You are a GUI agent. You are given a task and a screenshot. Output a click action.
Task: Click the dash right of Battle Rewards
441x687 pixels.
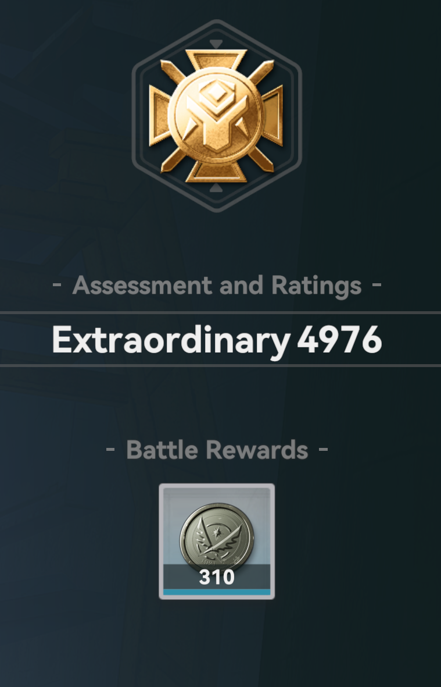point(323,449)
